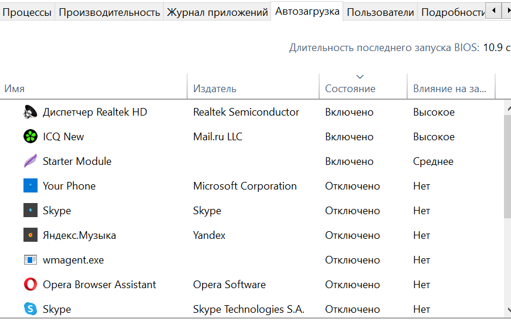Click the vertical scrollbar thumb of the list
This screenshot has height=321, width=511.
coord(507,166)
